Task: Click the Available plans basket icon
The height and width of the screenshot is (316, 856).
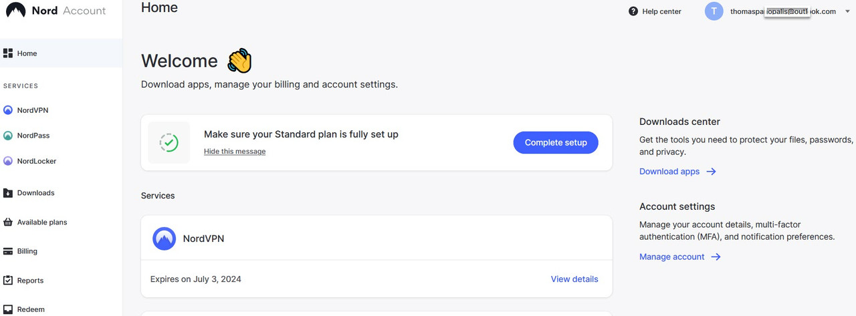Action: coord(8,222)
